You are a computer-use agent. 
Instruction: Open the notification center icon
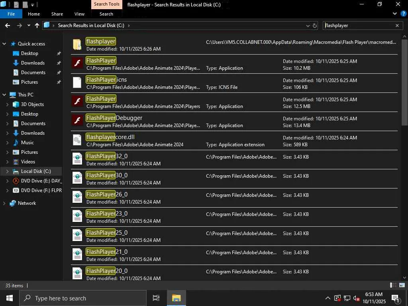click(x=395, y=298)
